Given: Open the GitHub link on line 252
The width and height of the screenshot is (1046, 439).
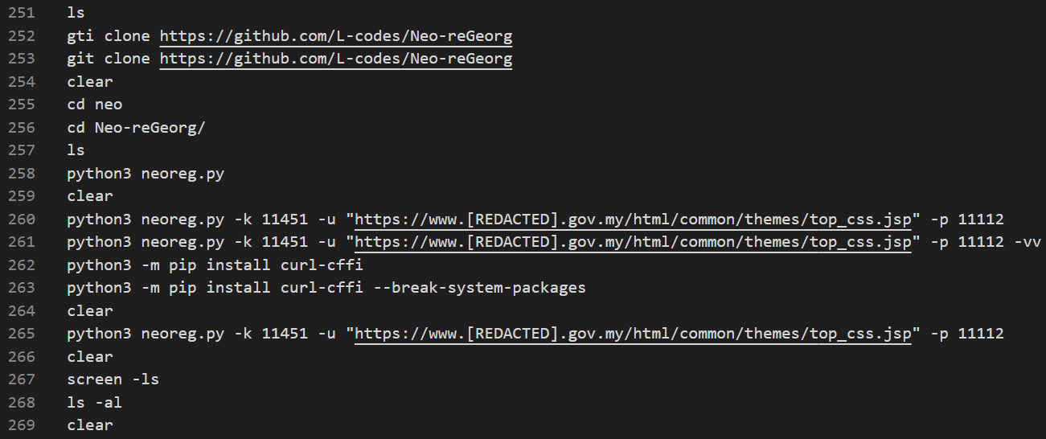Looking at the screenshot, I should tap(336, 36).
